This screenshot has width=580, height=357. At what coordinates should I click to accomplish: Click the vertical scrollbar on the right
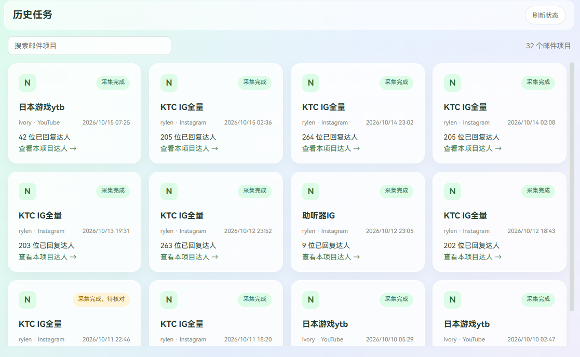572,187
